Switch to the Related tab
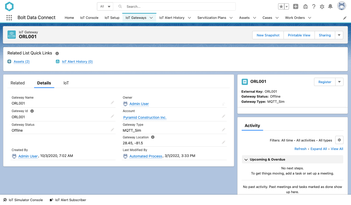The width and height of the screenshot is (351, 205). (18, 83)
